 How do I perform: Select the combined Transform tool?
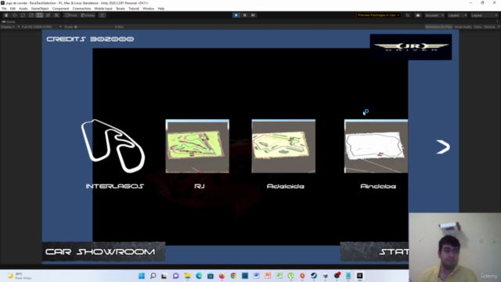pos(48,15)
